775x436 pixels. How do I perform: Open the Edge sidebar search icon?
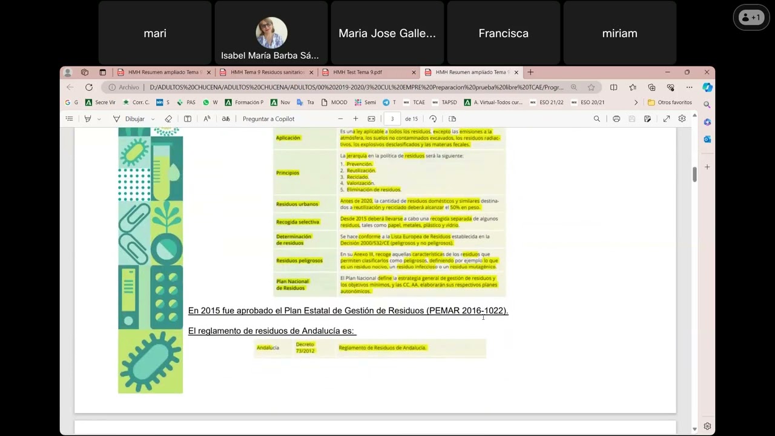[x=707, y=105]
